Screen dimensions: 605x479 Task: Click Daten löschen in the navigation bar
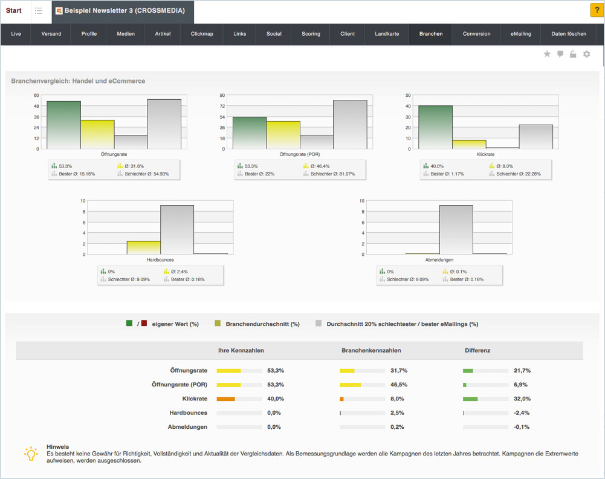tap(568, 34)
